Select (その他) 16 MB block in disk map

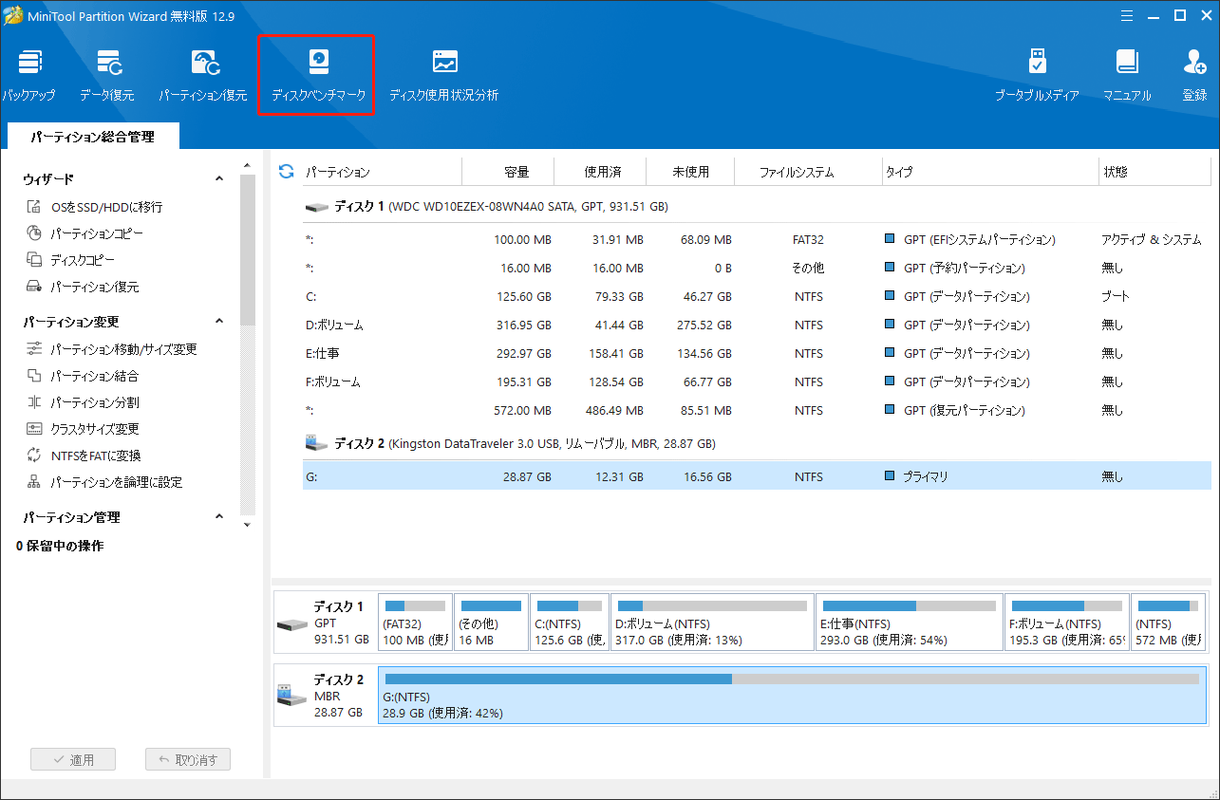(491, 623)
